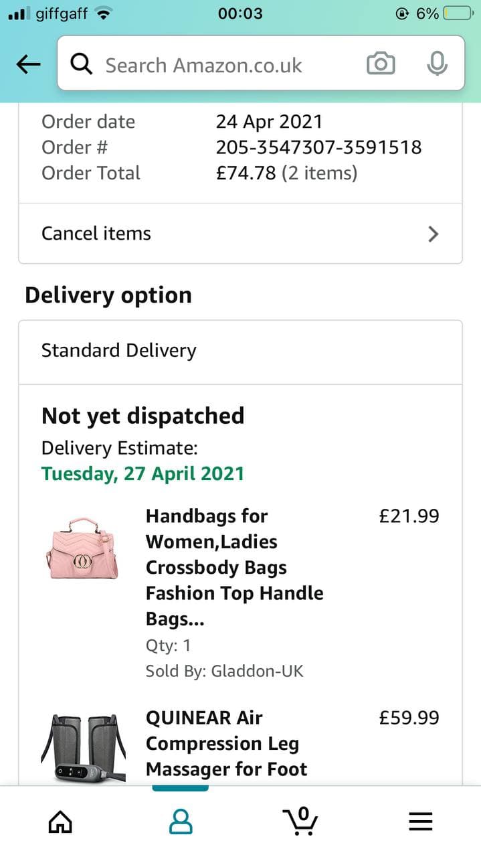The image size is (481, 857).
Task: Tap the search magnifier icon
Action: [x=82, y=64]
